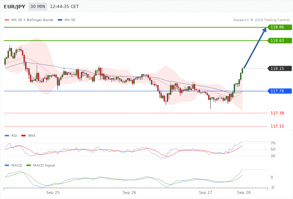Click the 9MA legend label
The width and height of the screenshot is (293, 199).
click(32, 136)
